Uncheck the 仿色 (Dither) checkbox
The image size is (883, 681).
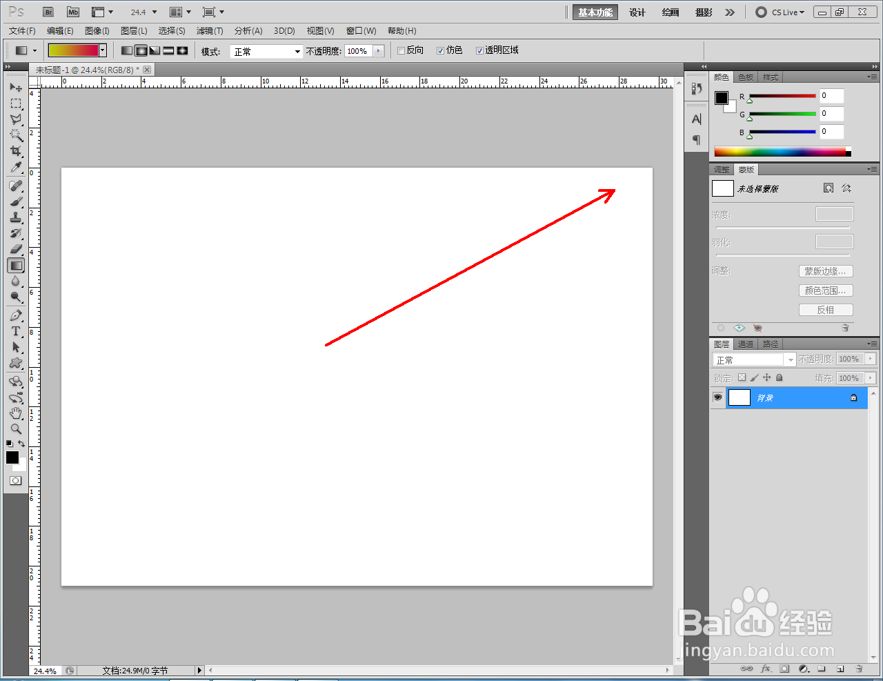click(440, 50)
